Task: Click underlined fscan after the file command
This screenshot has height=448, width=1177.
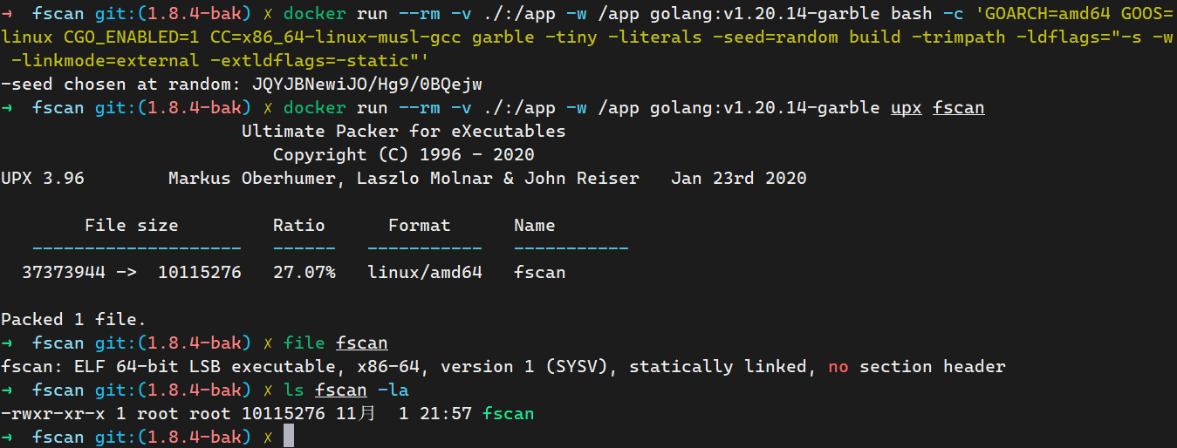Action: pyautogui.click(x=362, y=343)
